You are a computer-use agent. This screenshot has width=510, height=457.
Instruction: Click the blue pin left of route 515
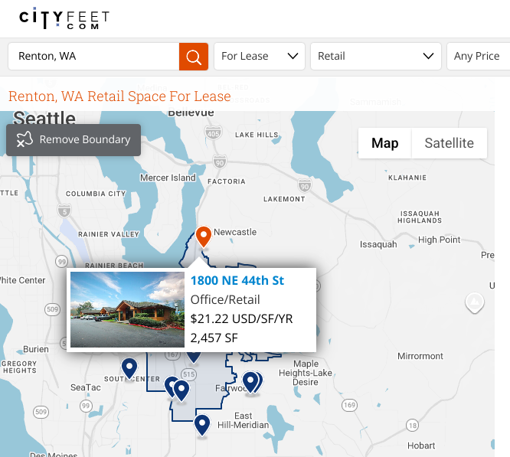[x=180, y=390]
